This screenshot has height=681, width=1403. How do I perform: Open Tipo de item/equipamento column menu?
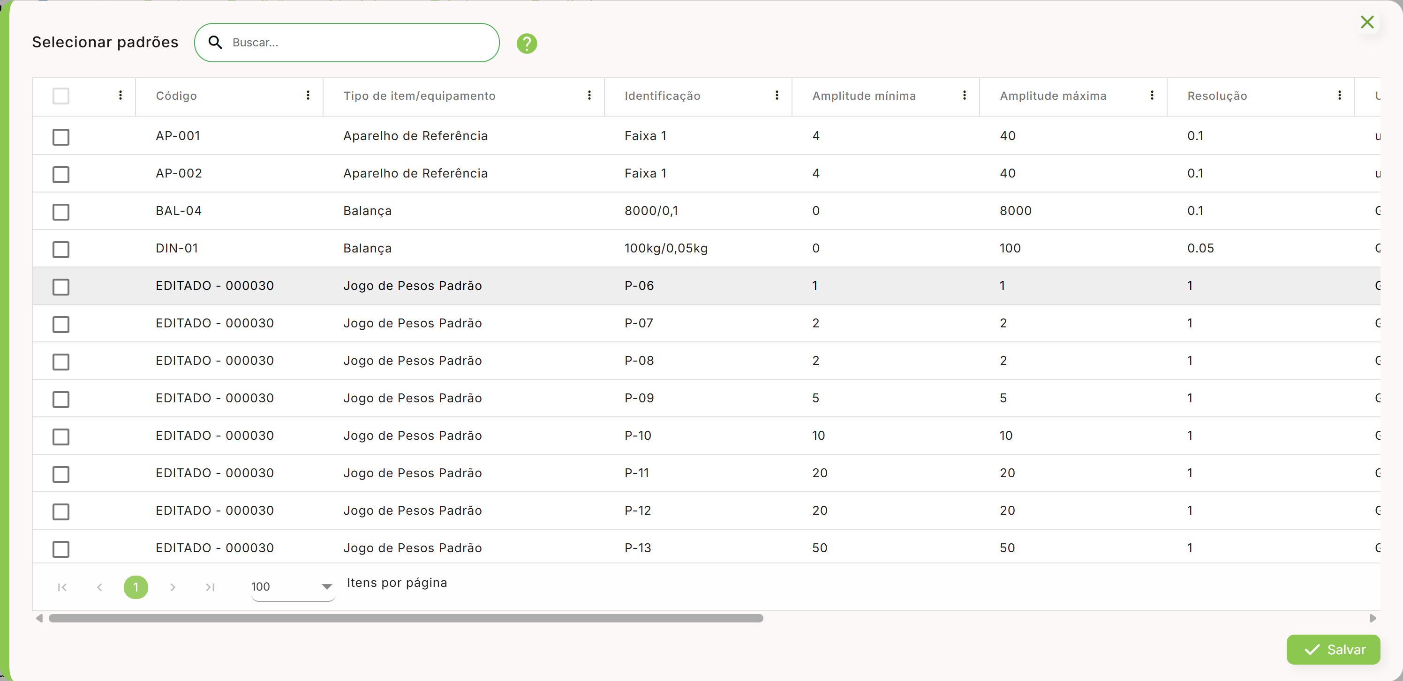click(589, 96)
